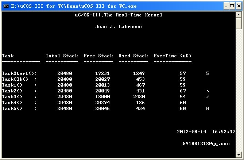The image size is (244, 160).
Task: Click free stack value 20027
Action: coord(102,79)
